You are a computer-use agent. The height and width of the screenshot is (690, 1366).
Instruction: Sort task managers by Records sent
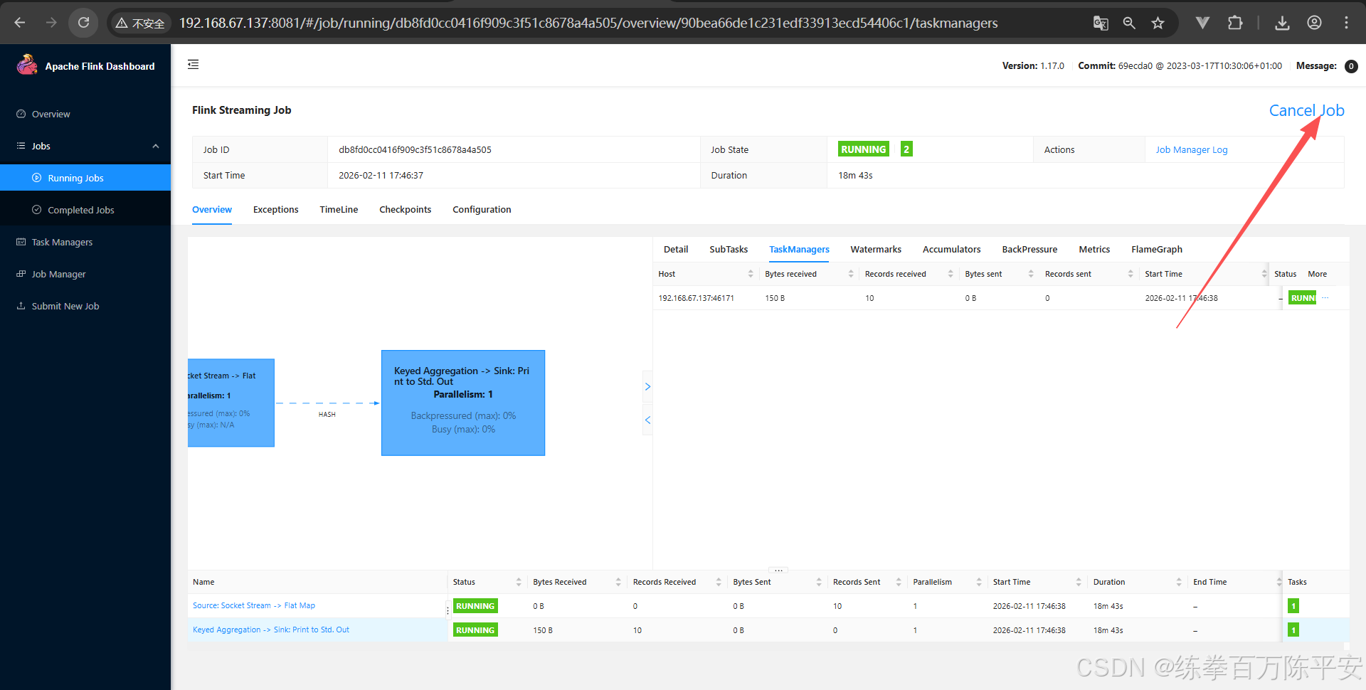(x=1131, y=274)
